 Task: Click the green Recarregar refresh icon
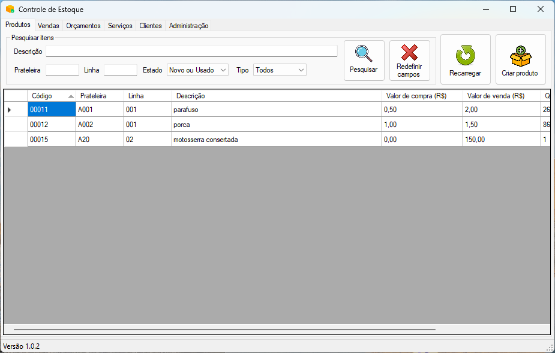[x=465, y=55]
